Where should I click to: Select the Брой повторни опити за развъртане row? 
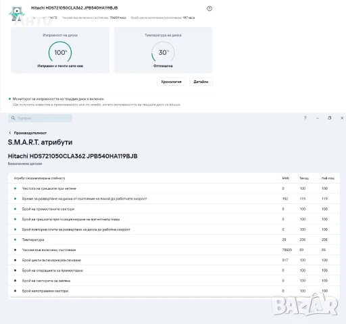pos(174,230)
